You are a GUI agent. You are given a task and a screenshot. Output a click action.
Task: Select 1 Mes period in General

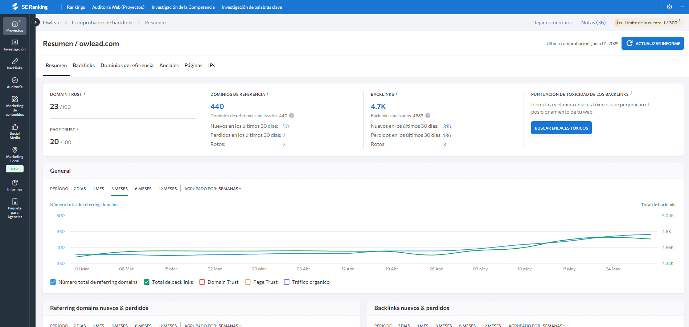point(98,189)
